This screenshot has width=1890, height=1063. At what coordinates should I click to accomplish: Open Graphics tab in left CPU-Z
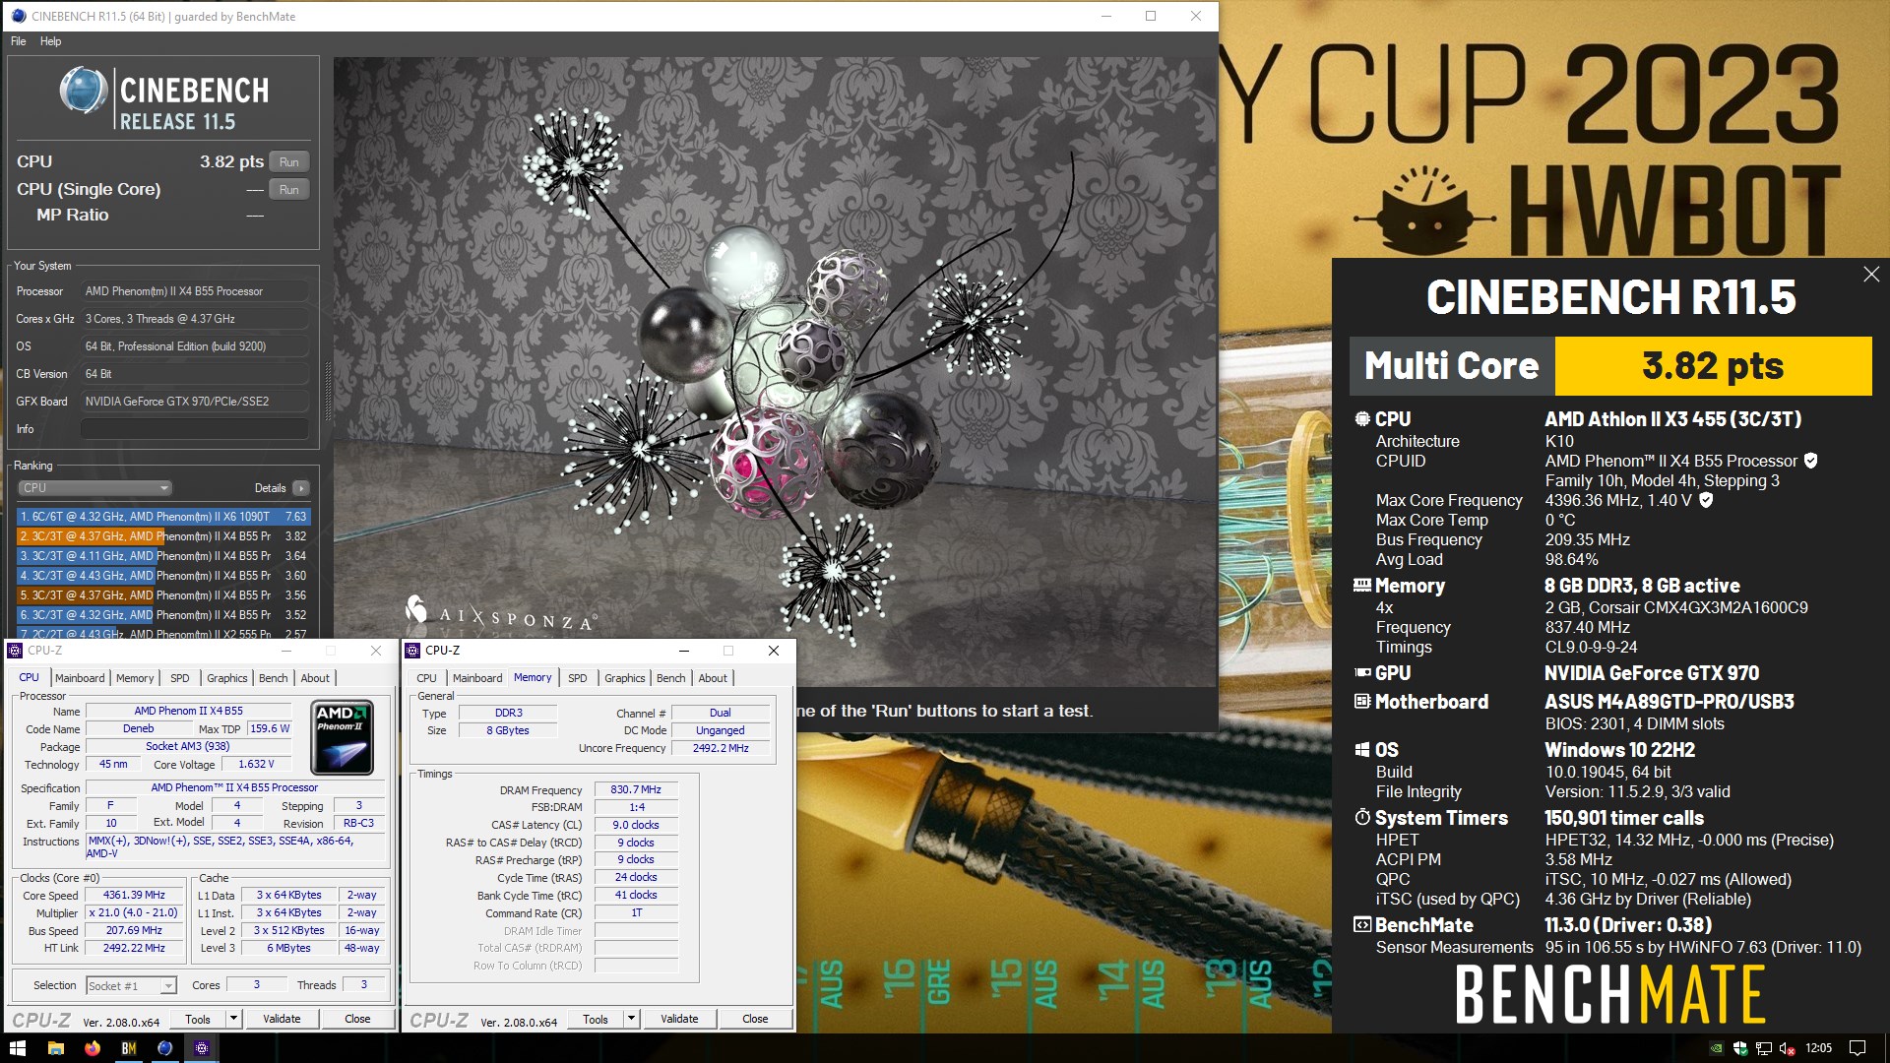[x=227, y=678]
